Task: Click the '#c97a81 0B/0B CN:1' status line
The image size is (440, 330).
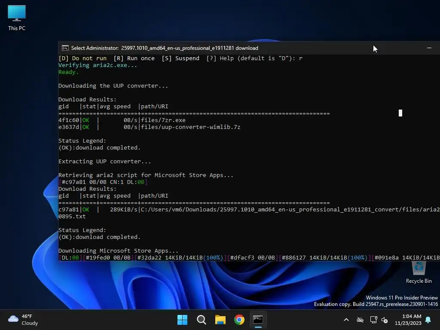Action: point(103,182)
